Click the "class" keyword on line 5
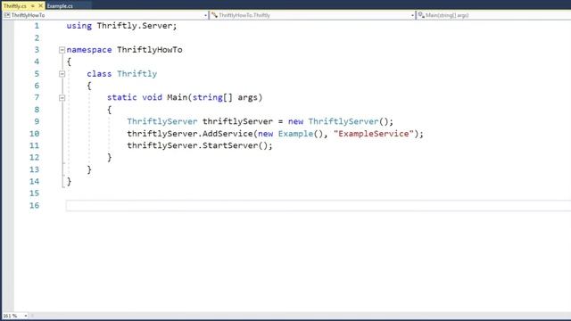 click(x=99, y=74)
